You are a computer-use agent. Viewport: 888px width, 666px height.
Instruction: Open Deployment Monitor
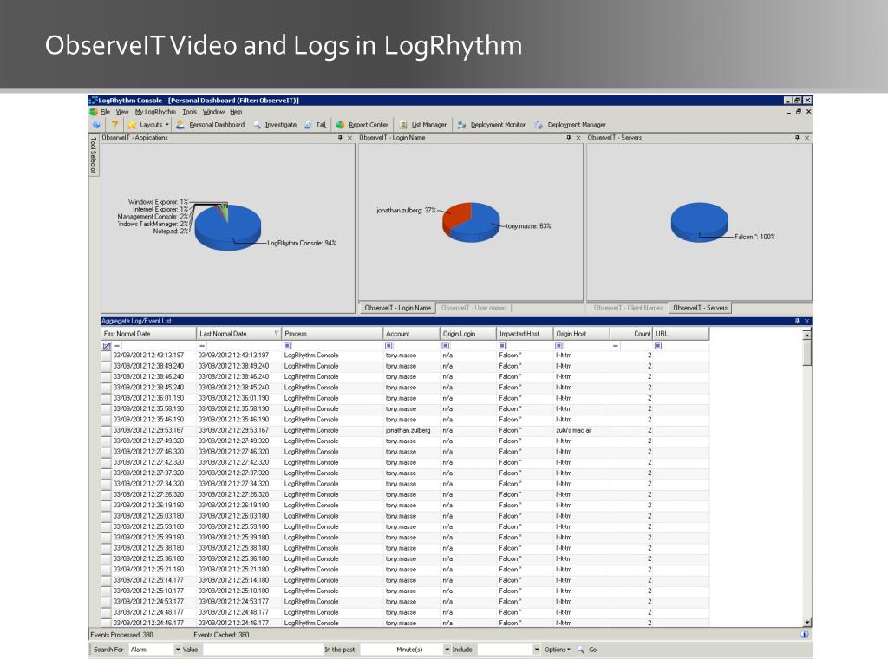click(492, 125)
